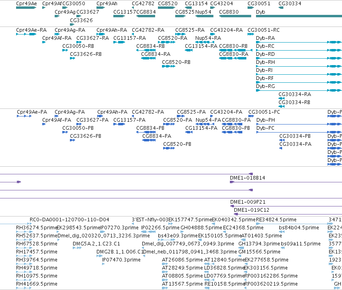Viewport: 342px width, 290px height.
Task: Click the Cpr49Ag-RA transcript label
Action: [70, 30]
